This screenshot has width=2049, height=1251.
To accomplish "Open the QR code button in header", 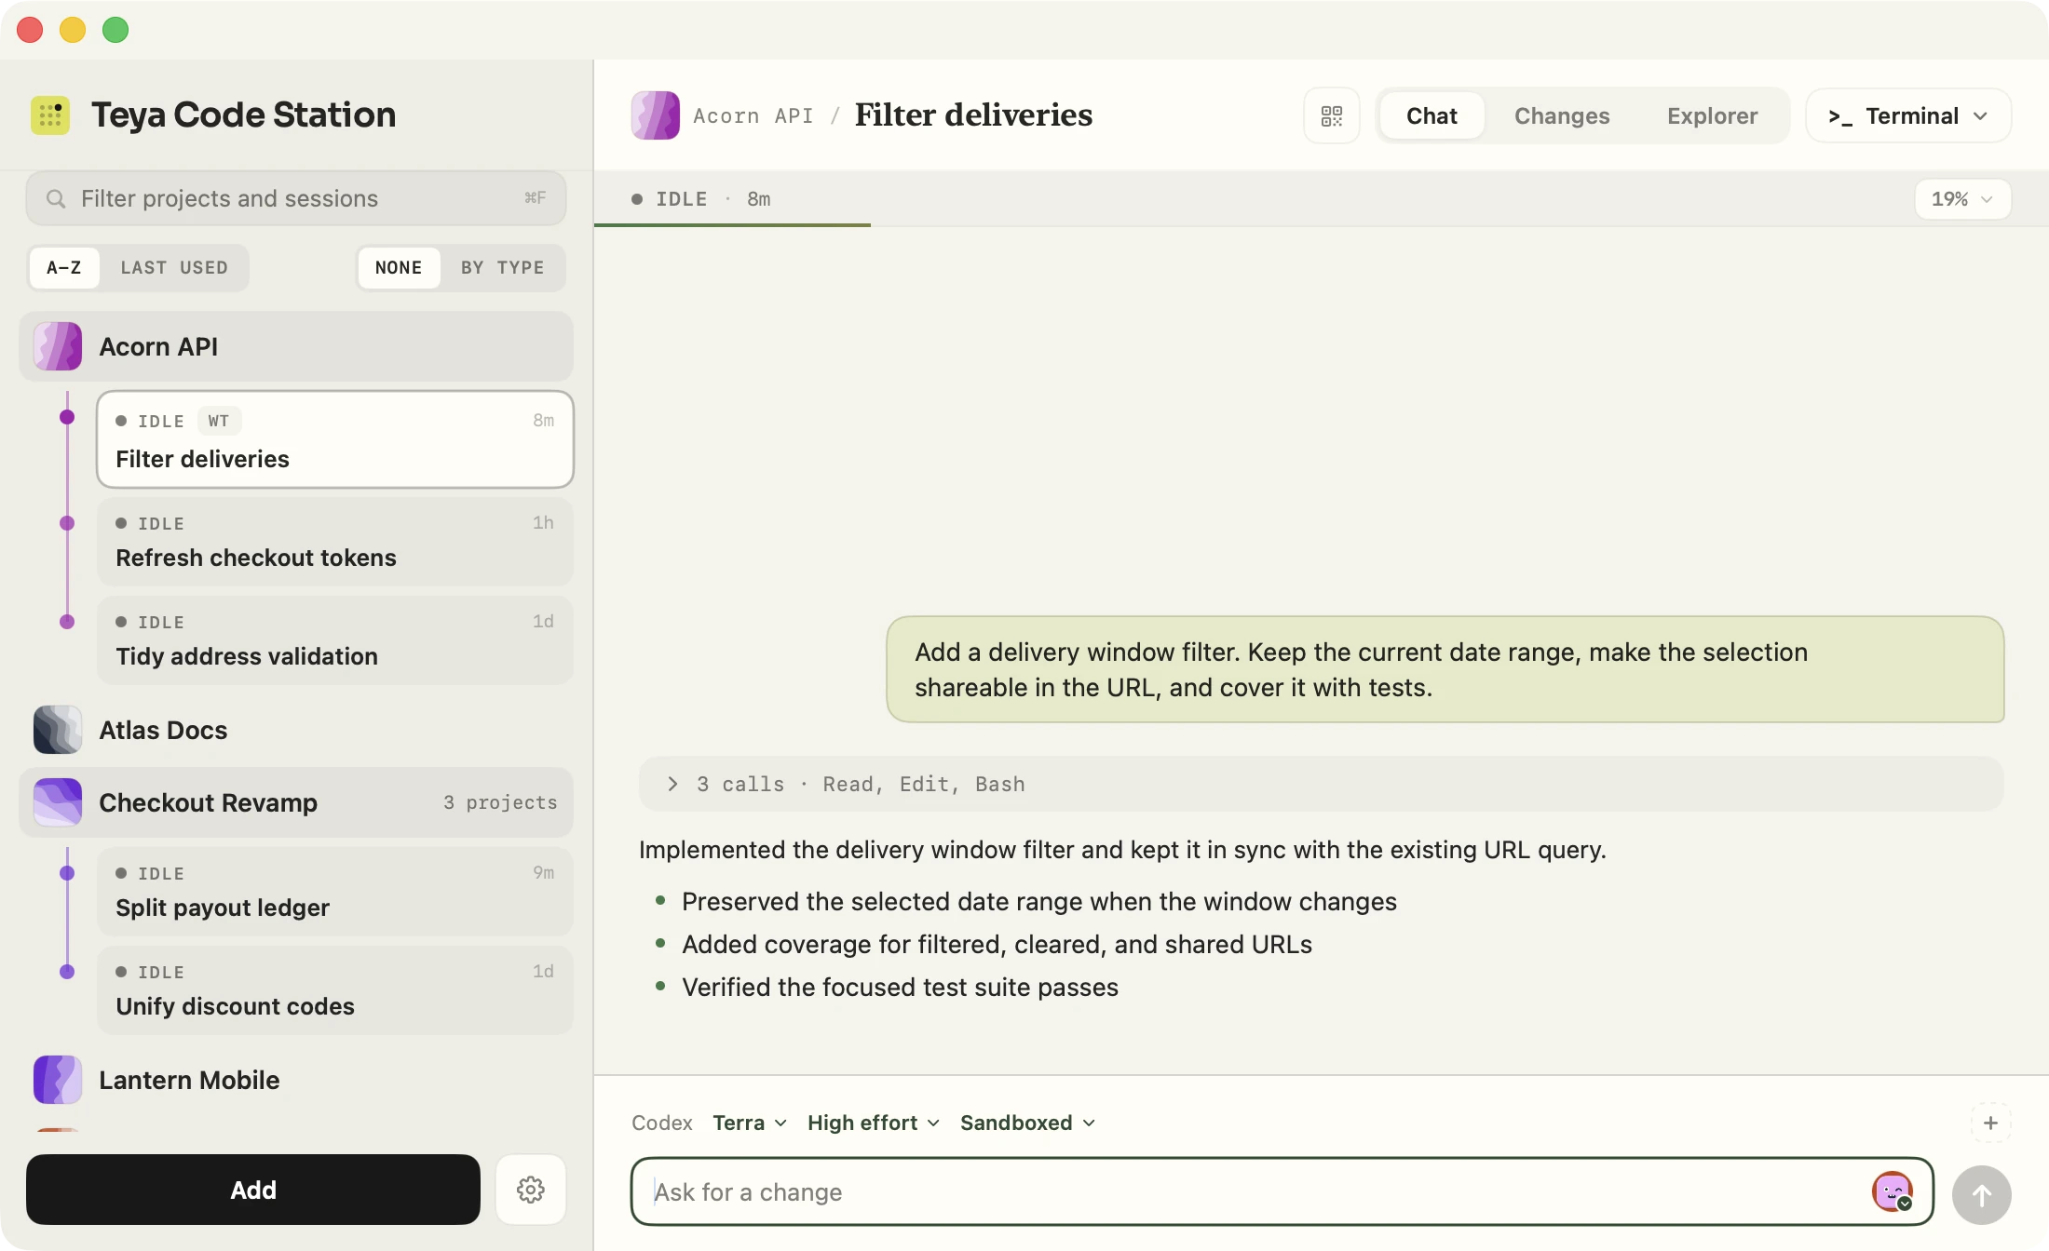I will (x=1332, y=115).
